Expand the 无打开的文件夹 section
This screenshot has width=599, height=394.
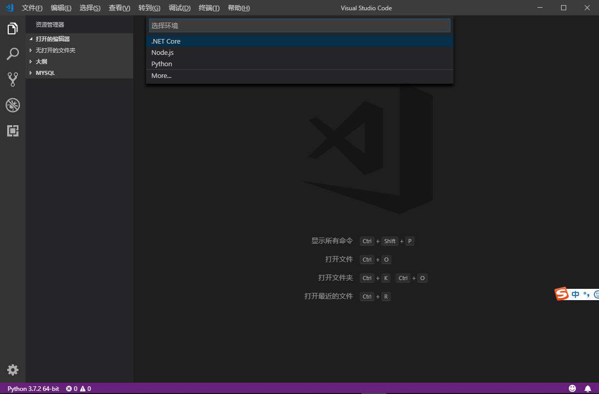[x=79, y=50]
